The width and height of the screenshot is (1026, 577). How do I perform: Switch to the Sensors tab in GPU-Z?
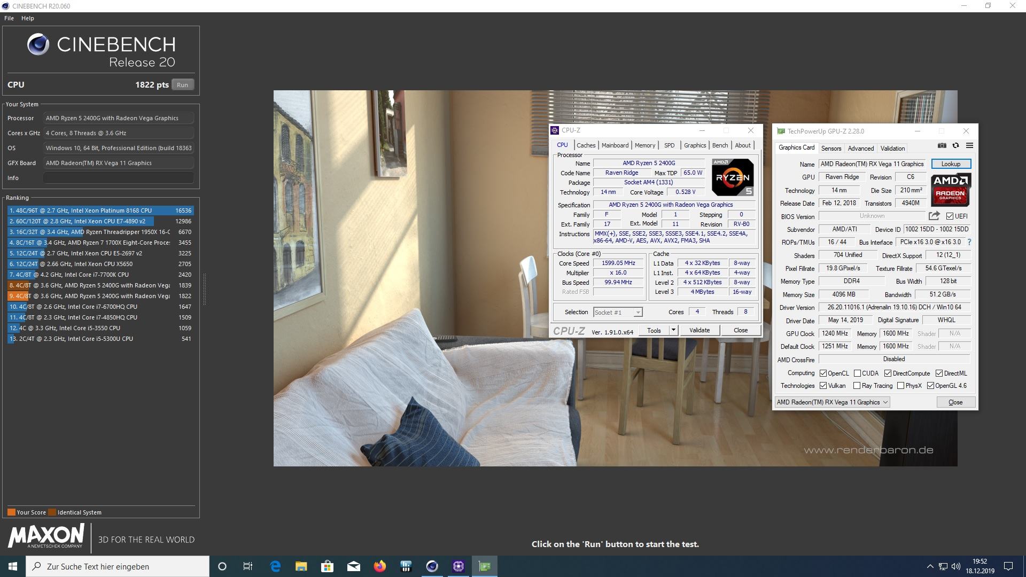pyautogui.click(x=831, y=149)
